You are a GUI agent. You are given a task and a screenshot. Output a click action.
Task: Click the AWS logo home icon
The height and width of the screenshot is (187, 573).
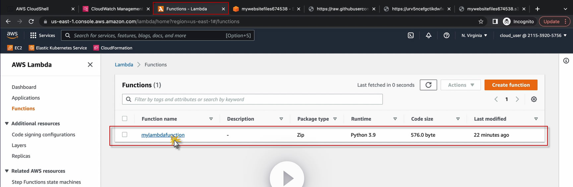[x=12, y=35]
